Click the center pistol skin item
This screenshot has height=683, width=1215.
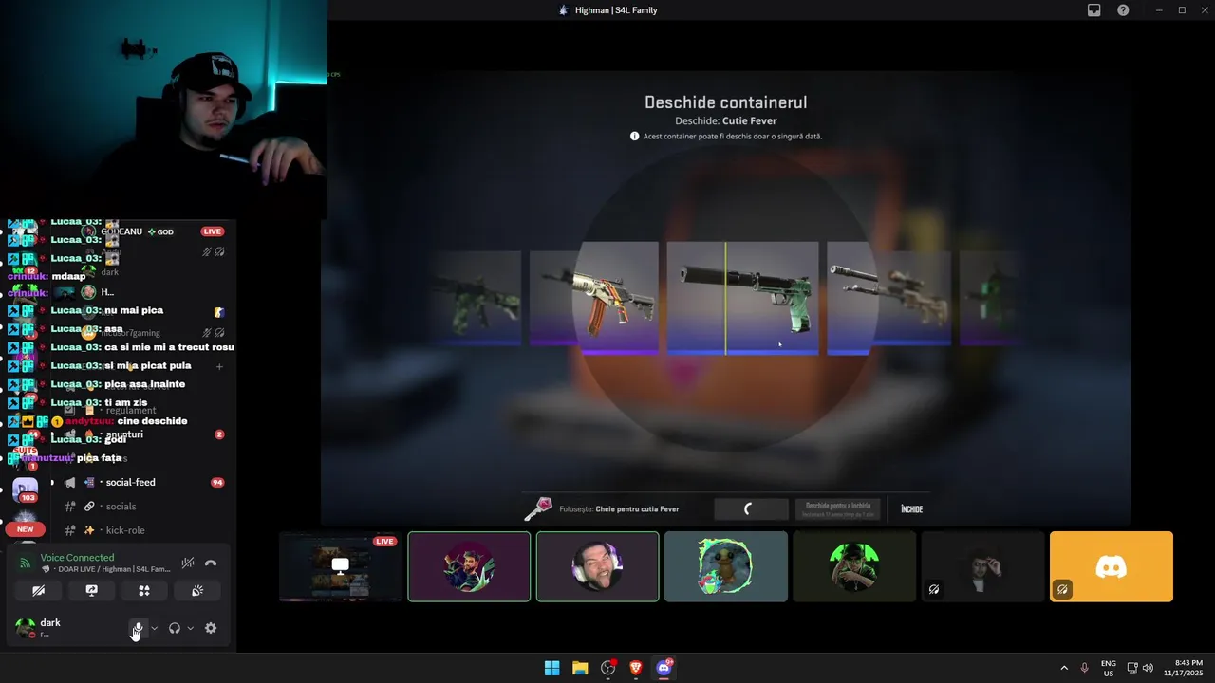click(x=742, y=297)
